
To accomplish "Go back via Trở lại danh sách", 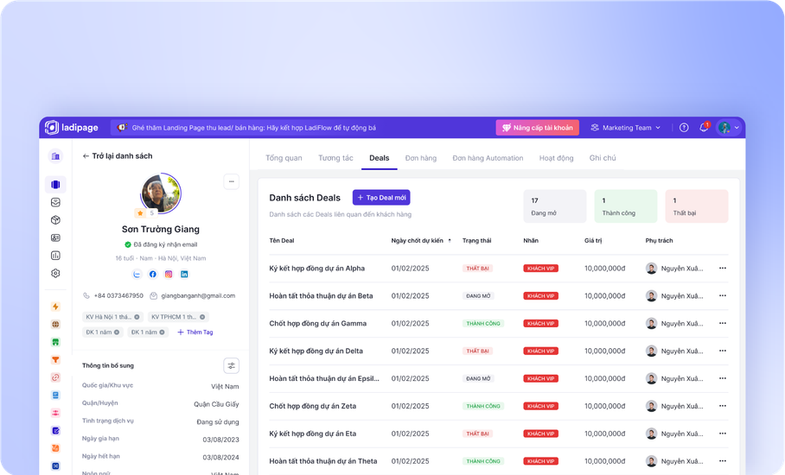I will tap(118, 156).
